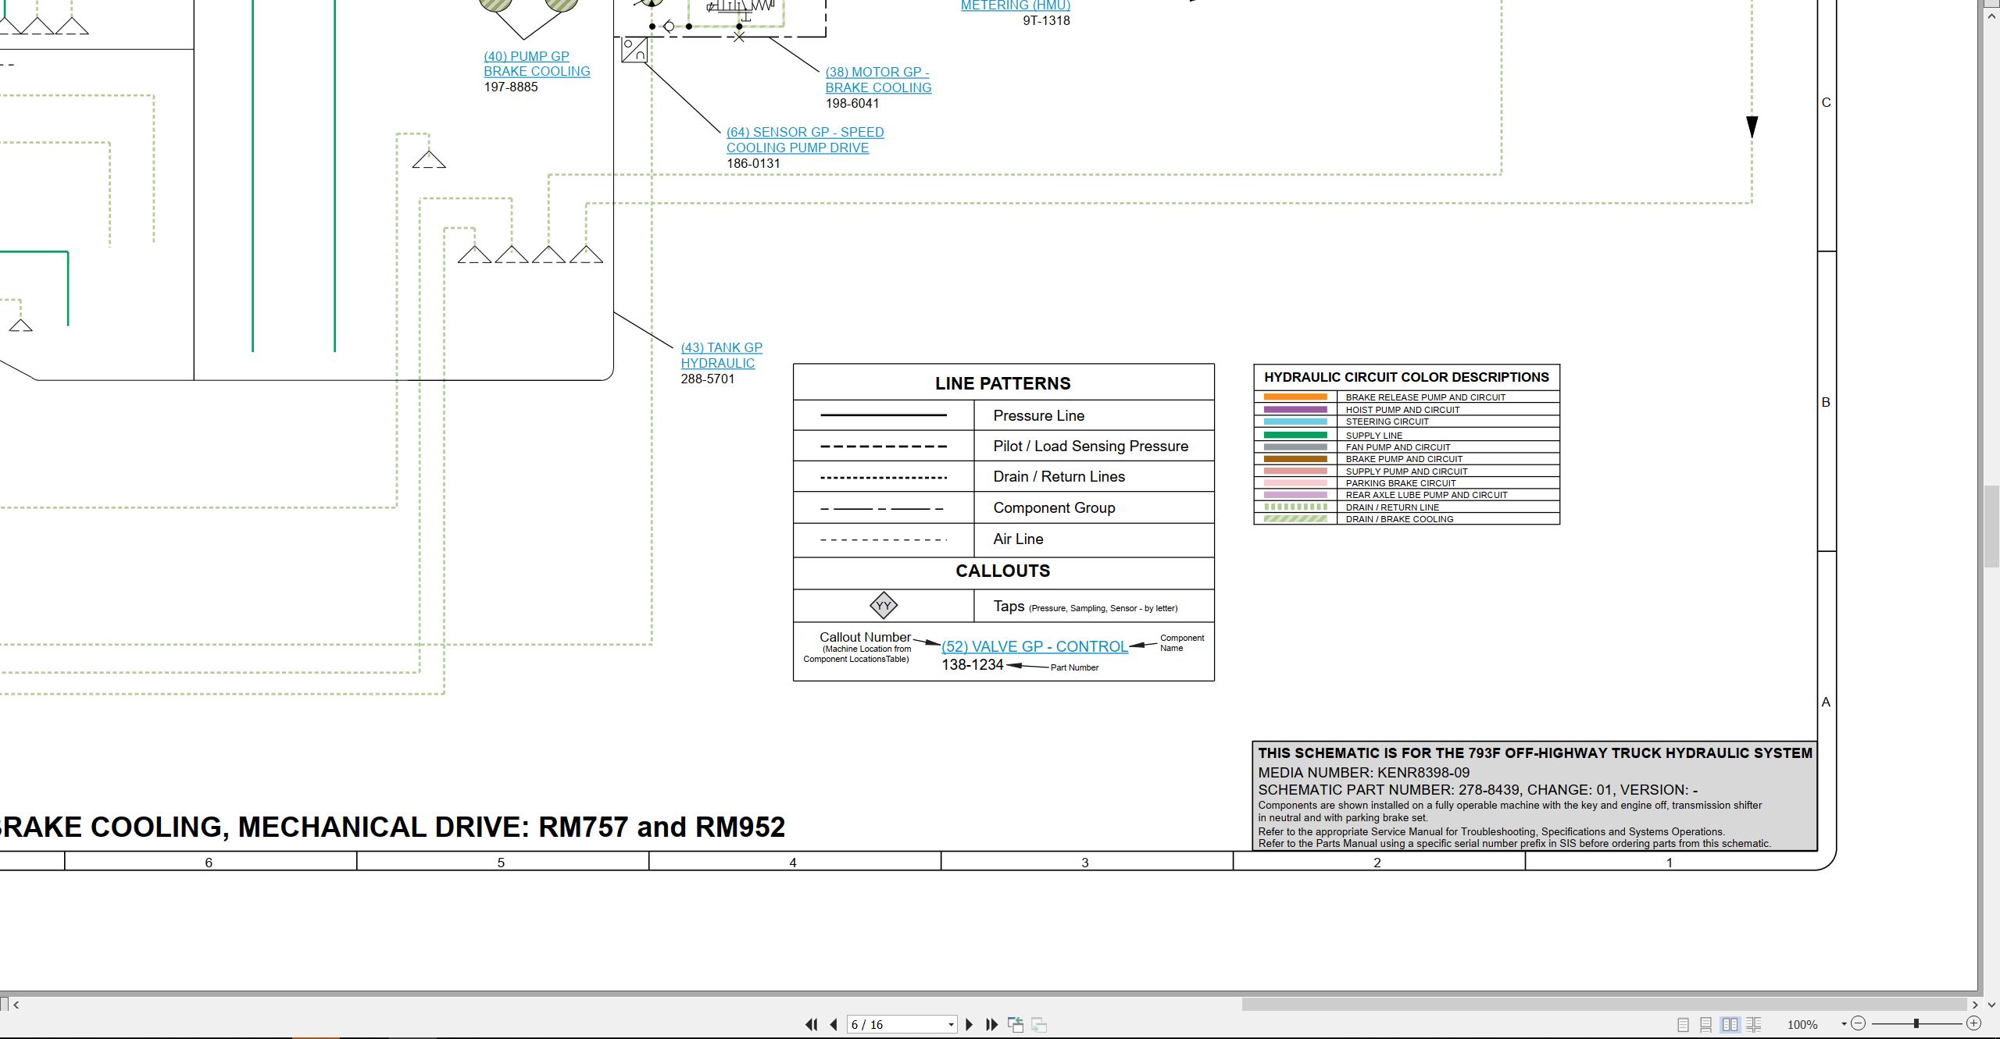Switch to continuous facing view
This screenshot has height=1039, width=2000.
[1753, 1024]
